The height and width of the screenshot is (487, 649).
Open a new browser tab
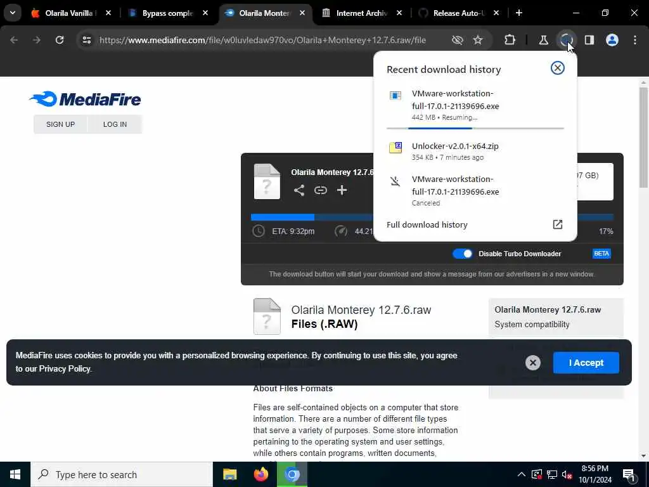519,13
